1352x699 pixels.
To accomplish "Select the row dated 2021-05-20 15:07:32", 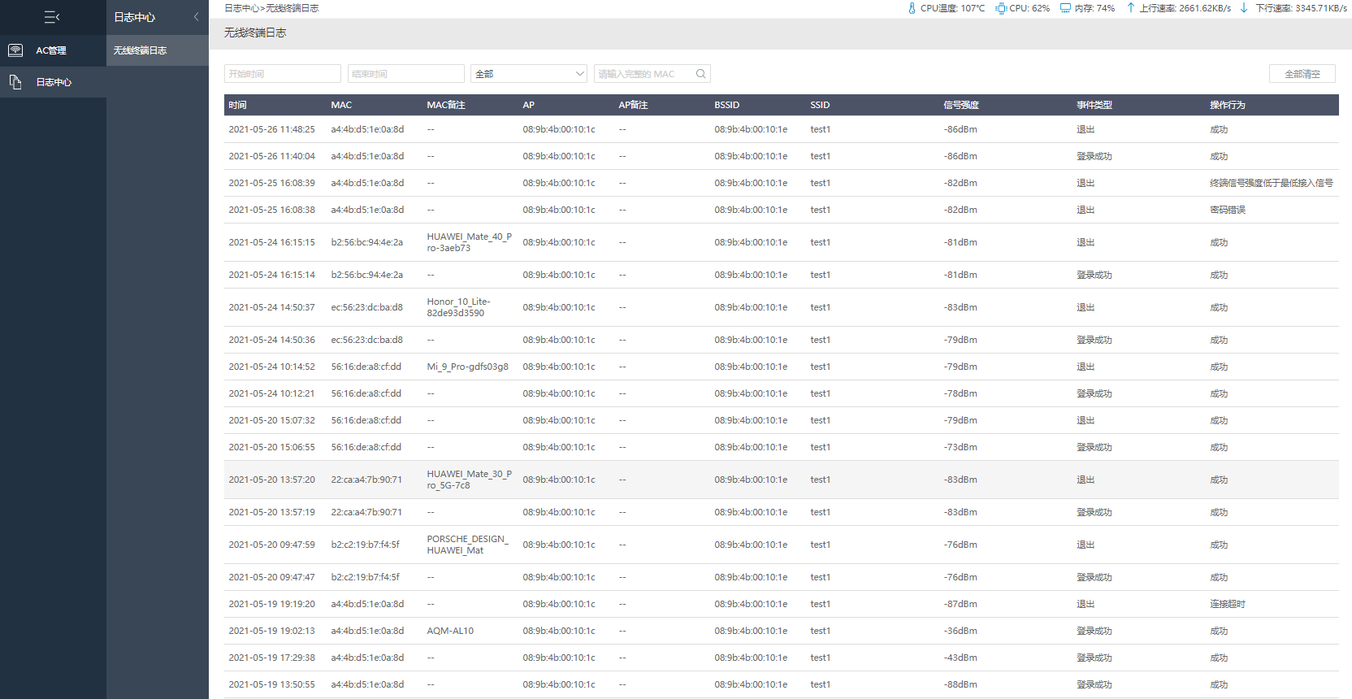I will pos(782,420).
